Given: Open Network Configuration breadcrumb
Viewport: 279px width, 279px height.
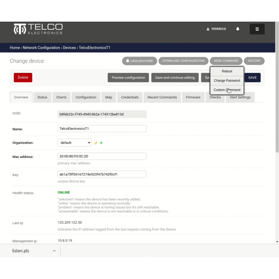Looking at the screenshot, I should 41,48.
